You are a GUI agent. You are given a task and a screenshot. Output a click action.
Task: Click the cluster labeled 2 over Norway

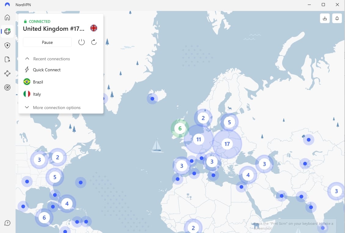tap(203, 118)
